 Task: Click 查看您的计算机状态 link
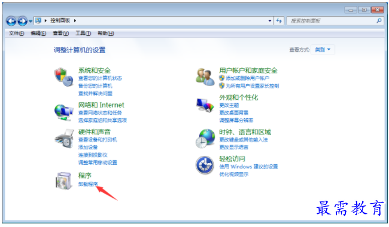100,78
